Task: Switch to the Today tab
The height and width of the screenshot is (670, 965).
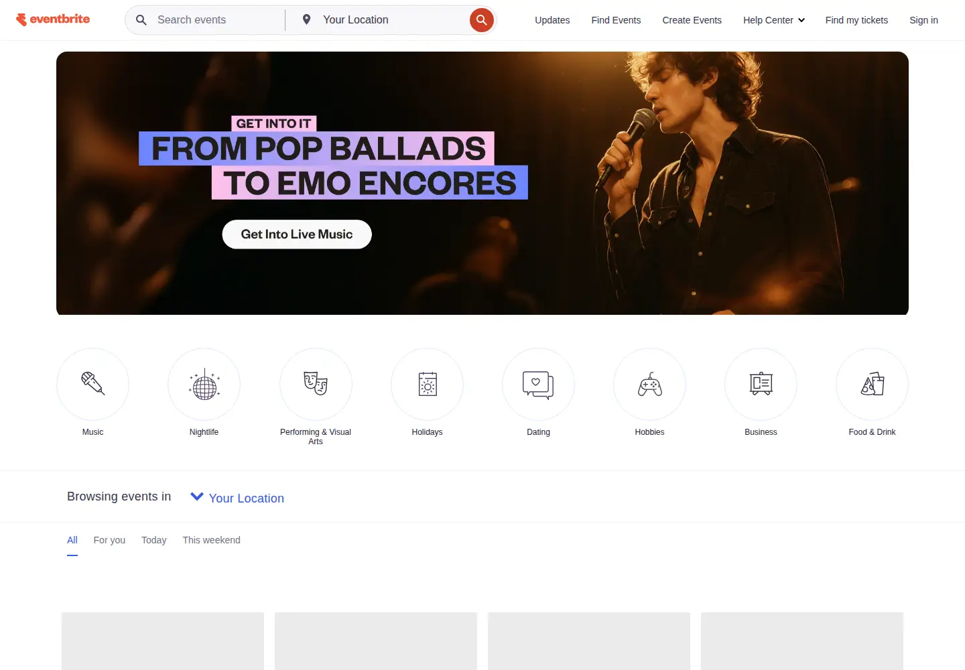Action: point(153,540)
